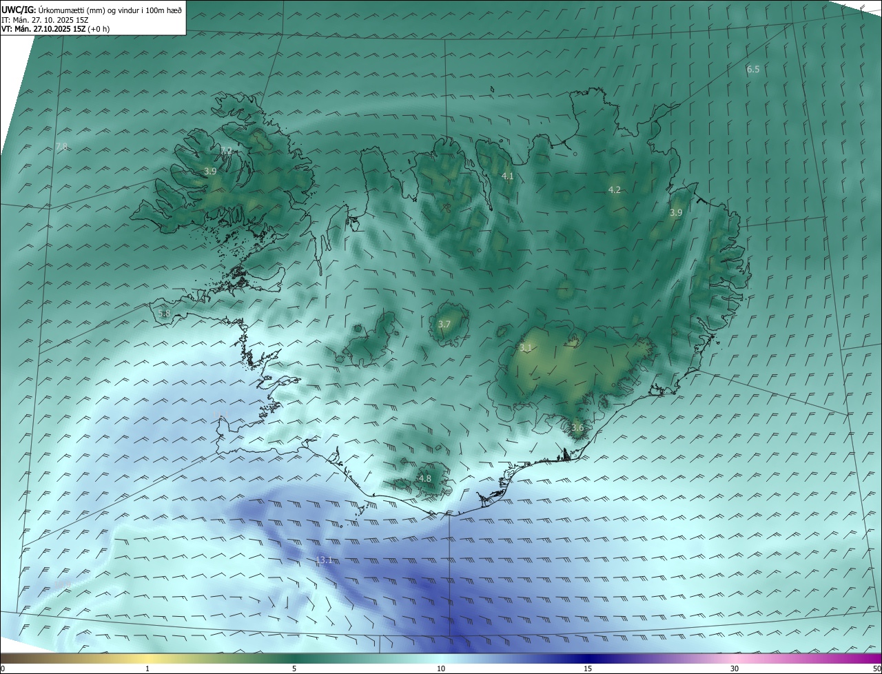Click the 6.5 value label over the sea
Screen dimensions: 882x674
(753, 69)
